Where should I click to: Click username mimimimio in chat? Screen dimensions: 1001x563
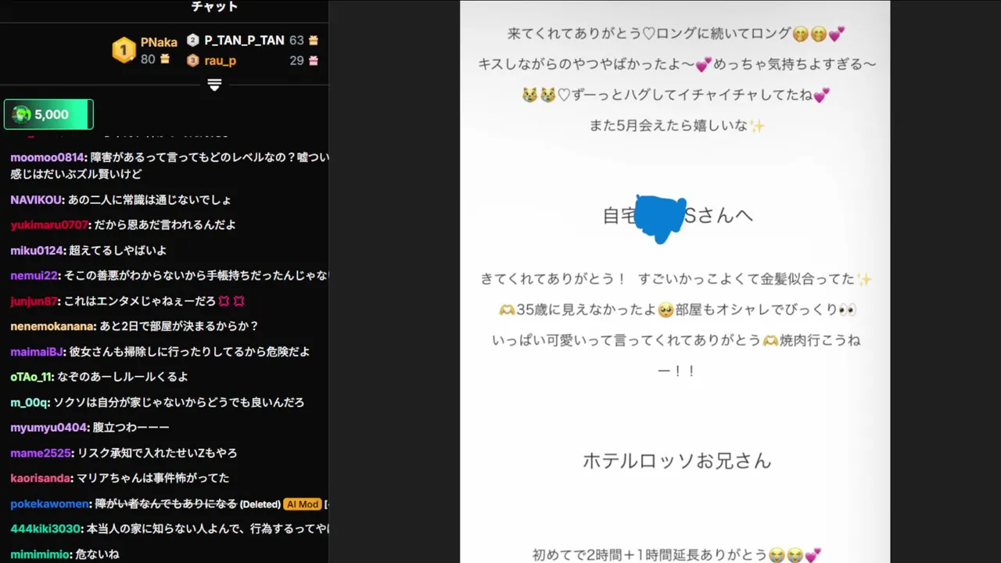[x=41, y=554]
